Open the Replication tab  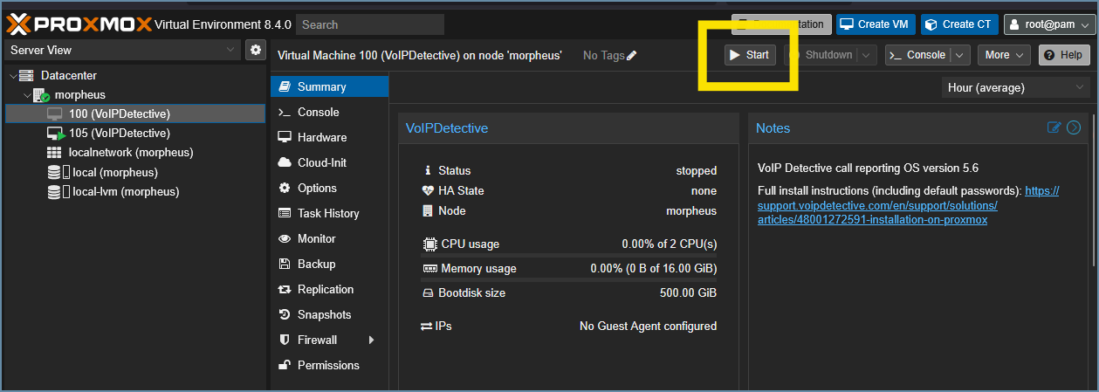[x=330, y=289]
